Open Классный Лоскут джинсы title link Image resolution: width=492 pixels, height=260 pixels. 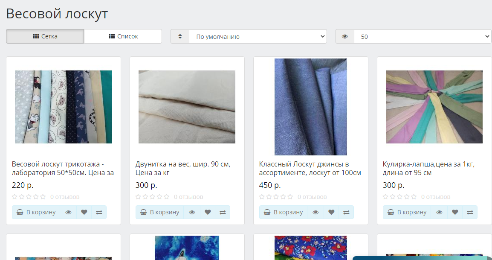[x=310, y=168]
